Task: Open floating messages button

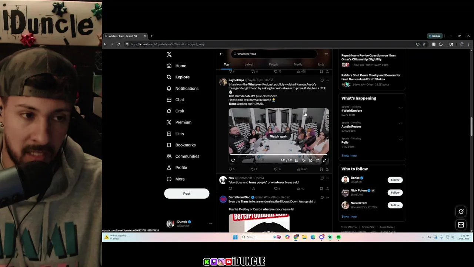Action: [x=461, y=225]
